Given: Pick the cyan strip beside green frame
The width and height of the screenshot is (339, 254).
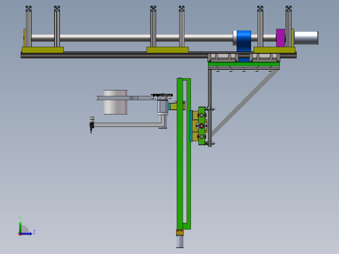Looking at the screenshot, I should 191,126.
